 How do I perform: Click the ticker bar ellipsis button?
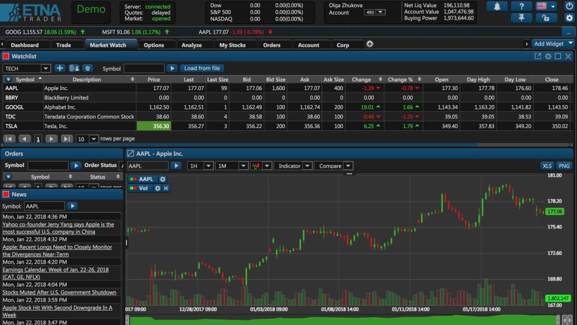(569, 32)
